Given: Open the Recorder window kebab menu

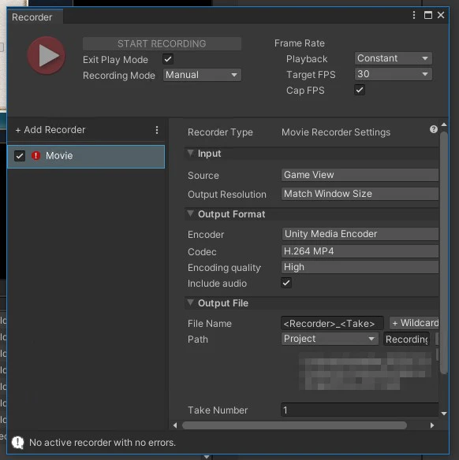Looking at the screenshot, I should click(x=414, y=15).
